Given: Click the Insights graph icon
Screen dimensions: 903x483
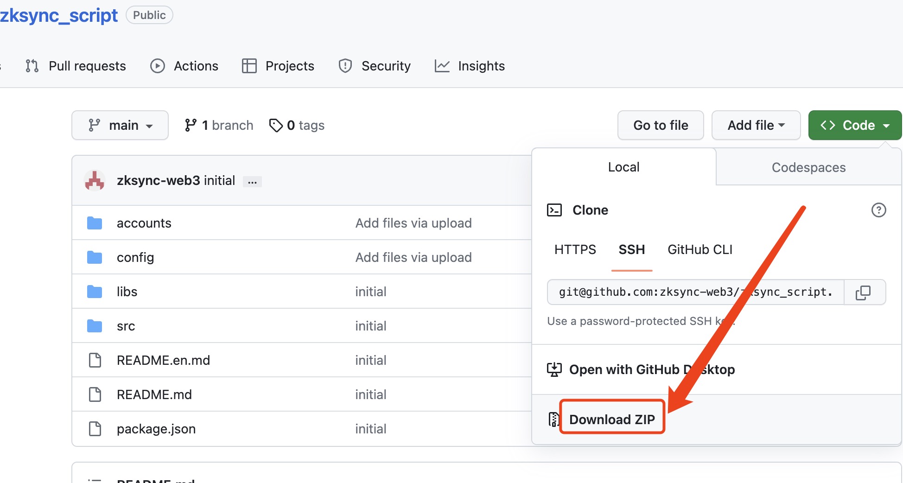Looking at the screenshot, I should pyautogui.click(x=442, y=66).
